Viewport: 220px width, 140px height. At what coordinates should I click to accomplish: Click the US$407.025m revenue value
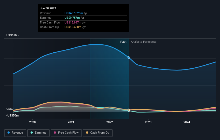pyautogui.click(x=74, y=13)
